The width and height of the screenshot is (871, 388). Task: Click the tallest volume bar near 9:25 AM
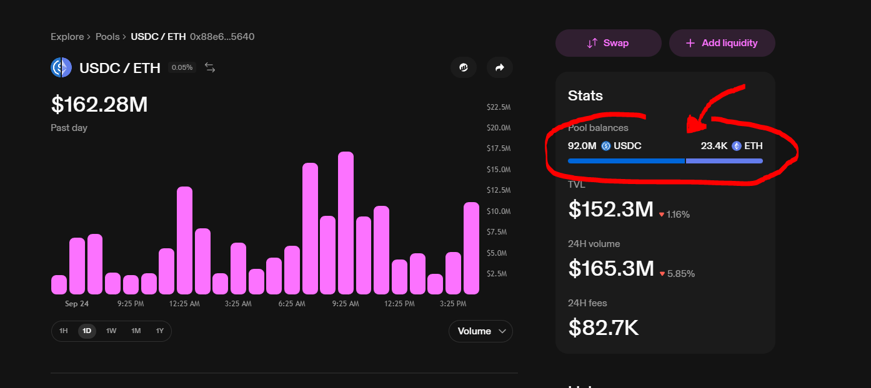(x=346, y=223)
